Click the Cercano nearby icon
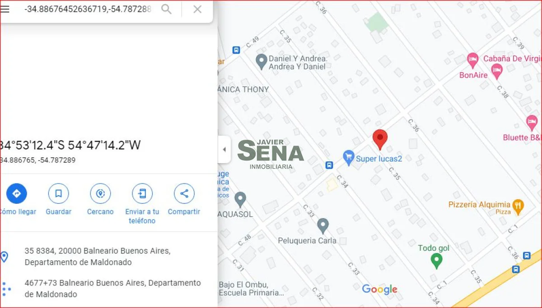Image resolution: width=542 pixels, height=308 pixels. pyautogui.click(x=100, y=194)
